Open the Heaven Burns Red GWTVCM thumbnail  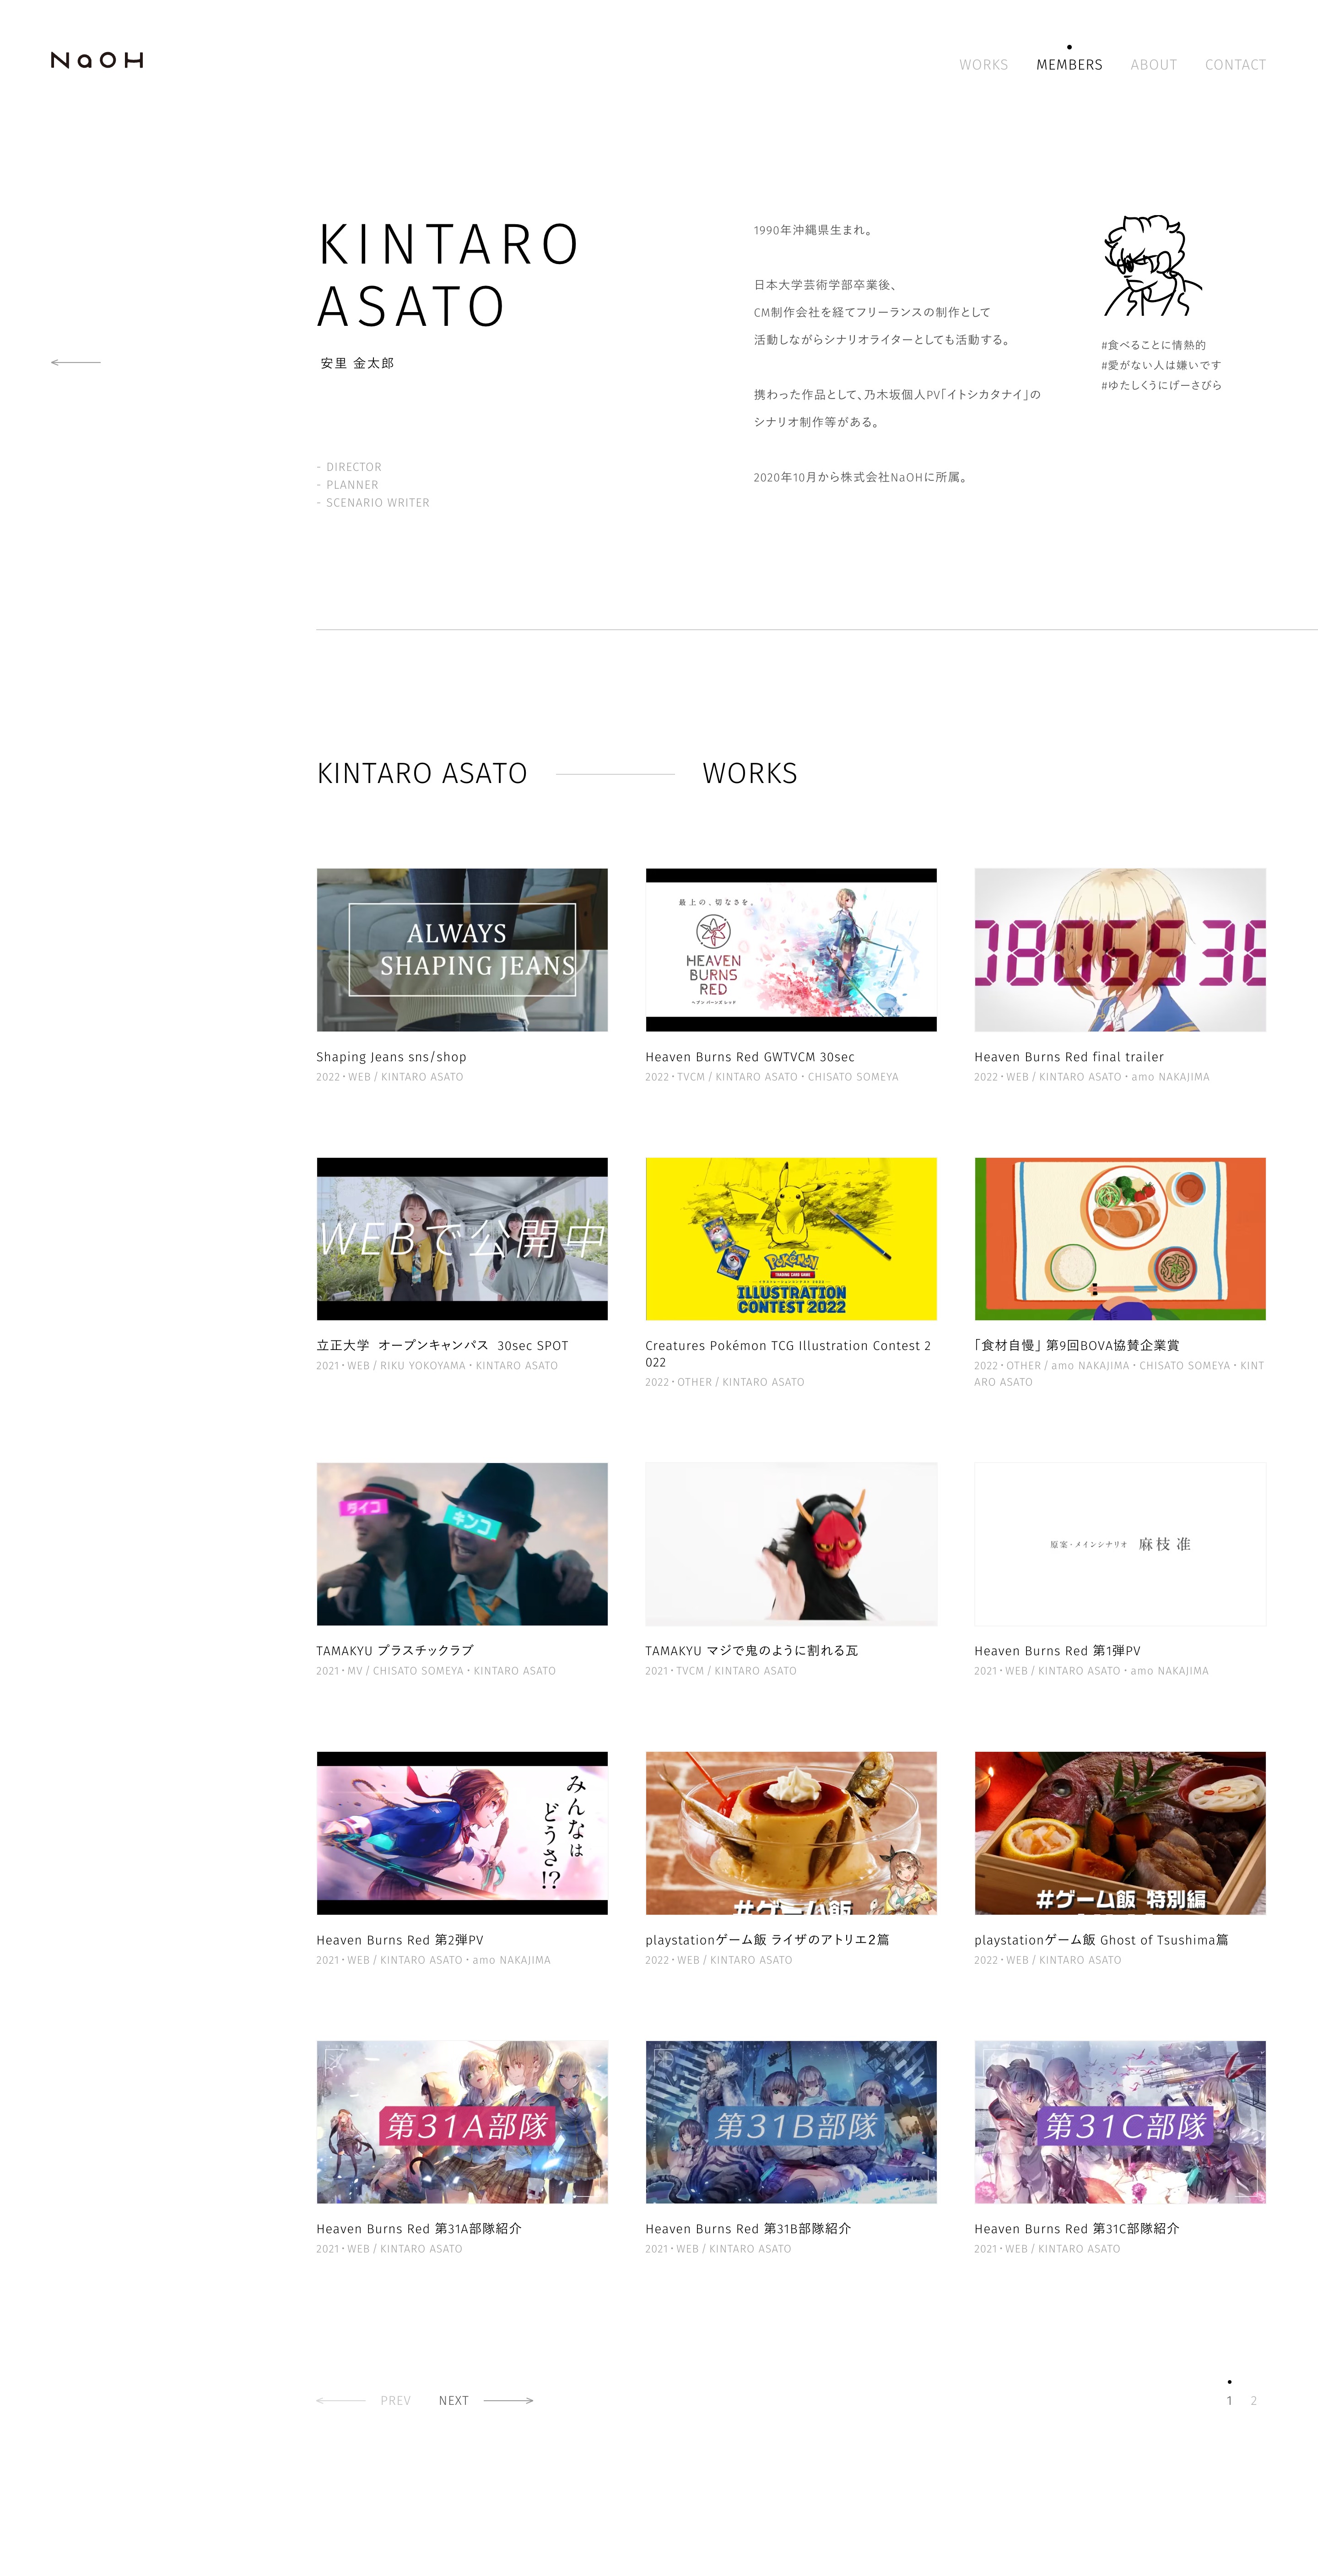pyautogui.click(x=791, y=949)
